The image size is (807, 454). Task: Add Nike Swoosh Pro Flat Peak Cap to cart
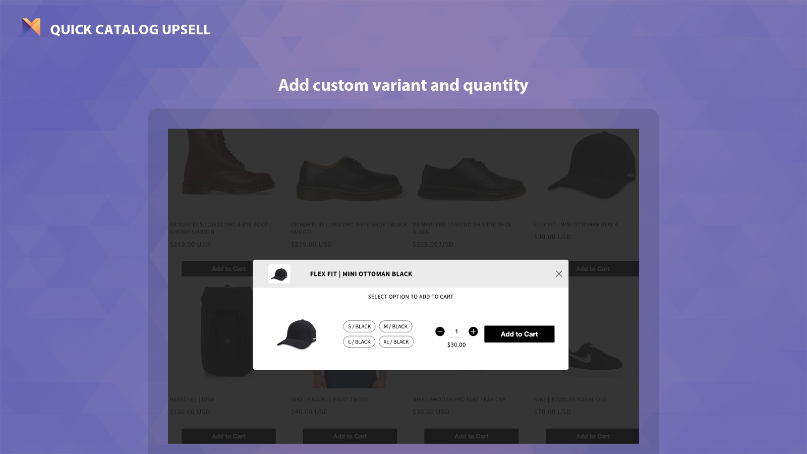(471, 436)
